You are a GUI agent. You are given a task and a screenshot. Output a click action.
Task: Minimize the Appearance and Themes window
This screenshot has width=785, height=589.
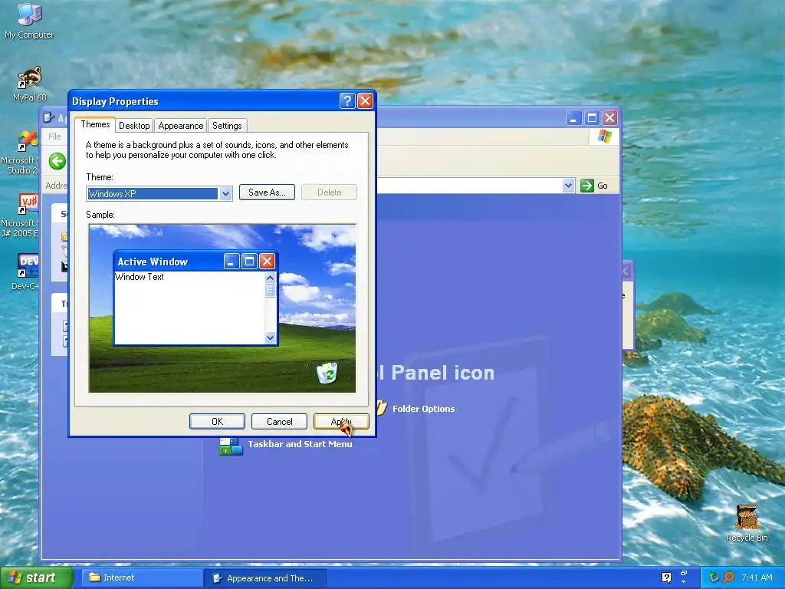(573, 118)
